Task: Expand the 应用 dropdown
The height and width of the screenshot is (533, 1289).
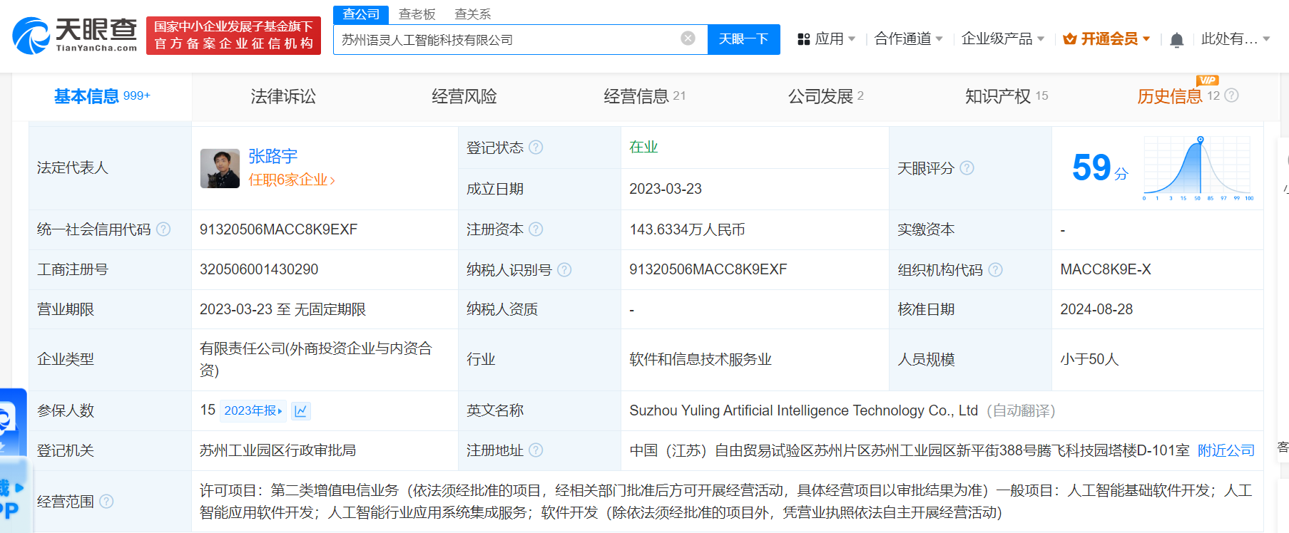Action: coord(852,39)
